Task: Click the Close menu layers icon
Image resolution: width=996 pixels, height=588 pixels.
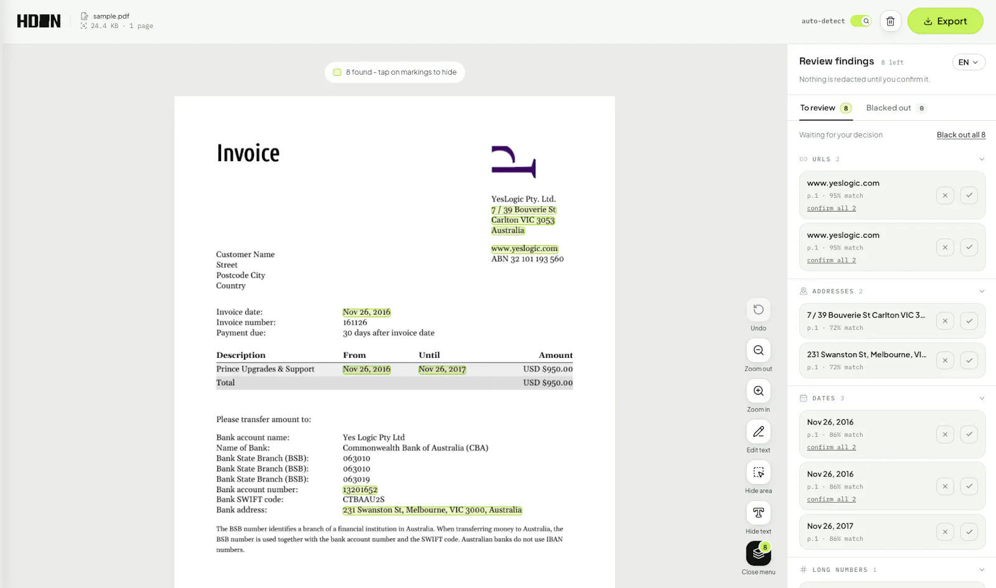Action: pyautogui.click(x=758, y=553)
